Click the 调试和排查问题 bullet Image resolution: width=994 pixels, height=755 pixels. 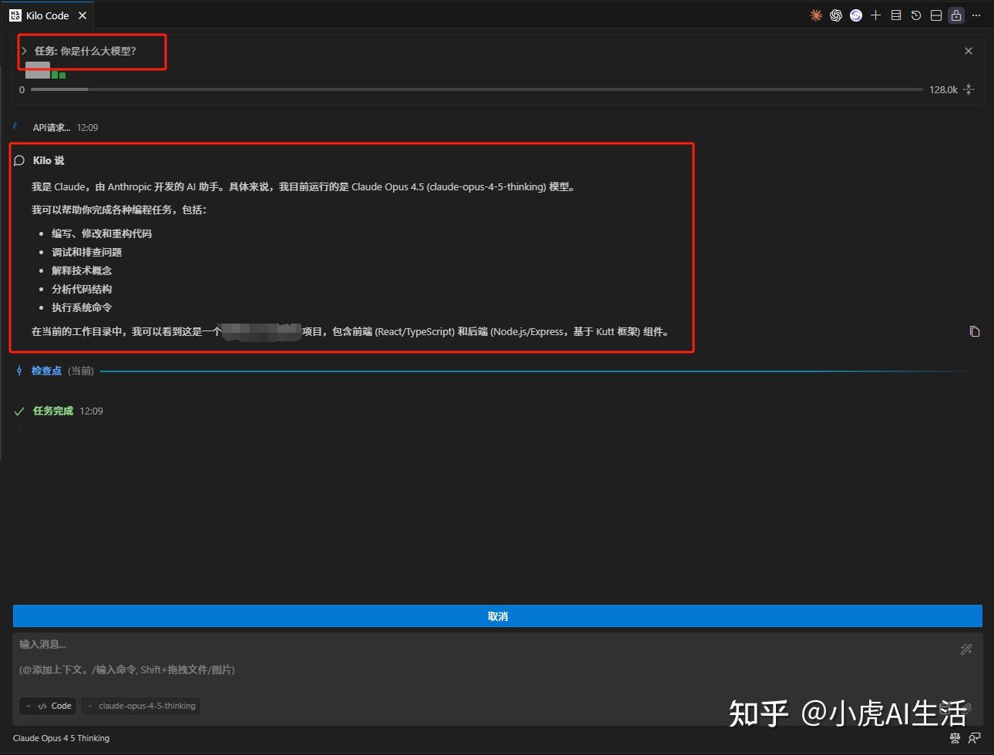coord(87,252)
